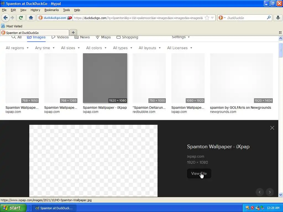Select the 768 × 1650 image thumbnail
Viewport: 283px width, 212px height.
pyautogui.click(x=22, y=78)
